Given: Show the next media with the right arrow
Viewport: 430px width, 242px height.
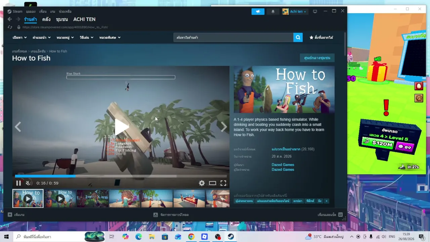Looking at the screenshot, I should (224, 126).
